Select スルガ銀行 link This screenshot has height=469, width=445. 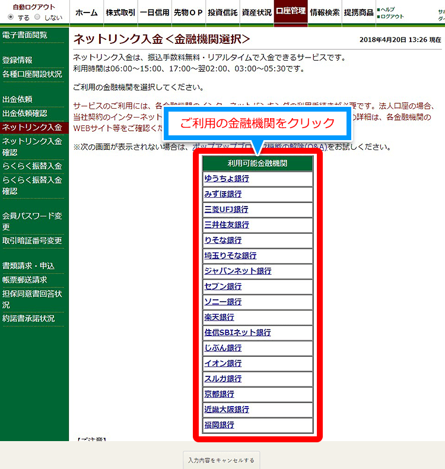223,379
